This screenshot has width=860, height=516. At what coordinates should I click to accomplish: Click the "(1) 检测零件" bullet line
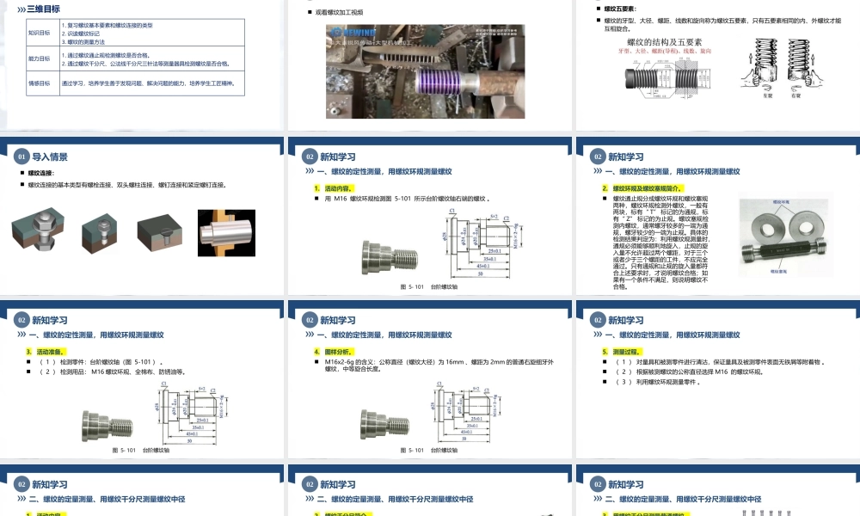pos(101,362)
